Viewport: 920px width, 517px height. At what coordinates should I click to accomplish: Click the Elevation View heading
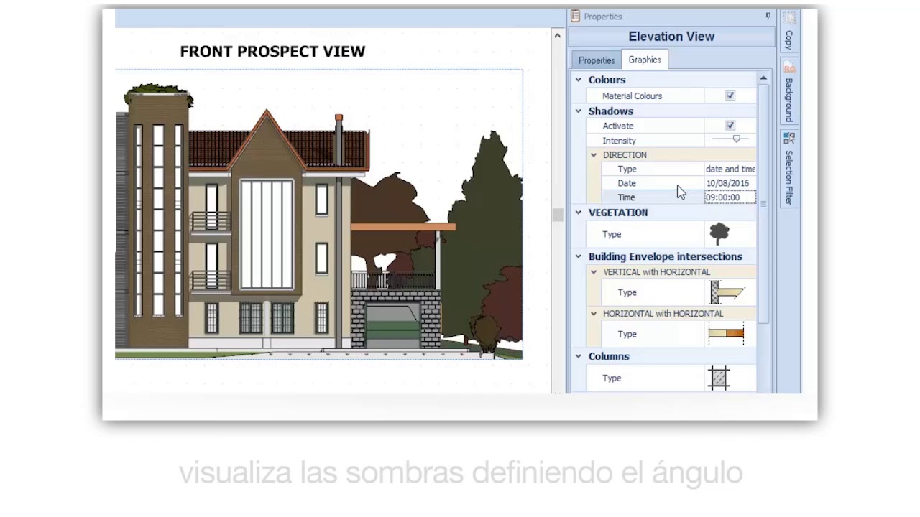671,37
